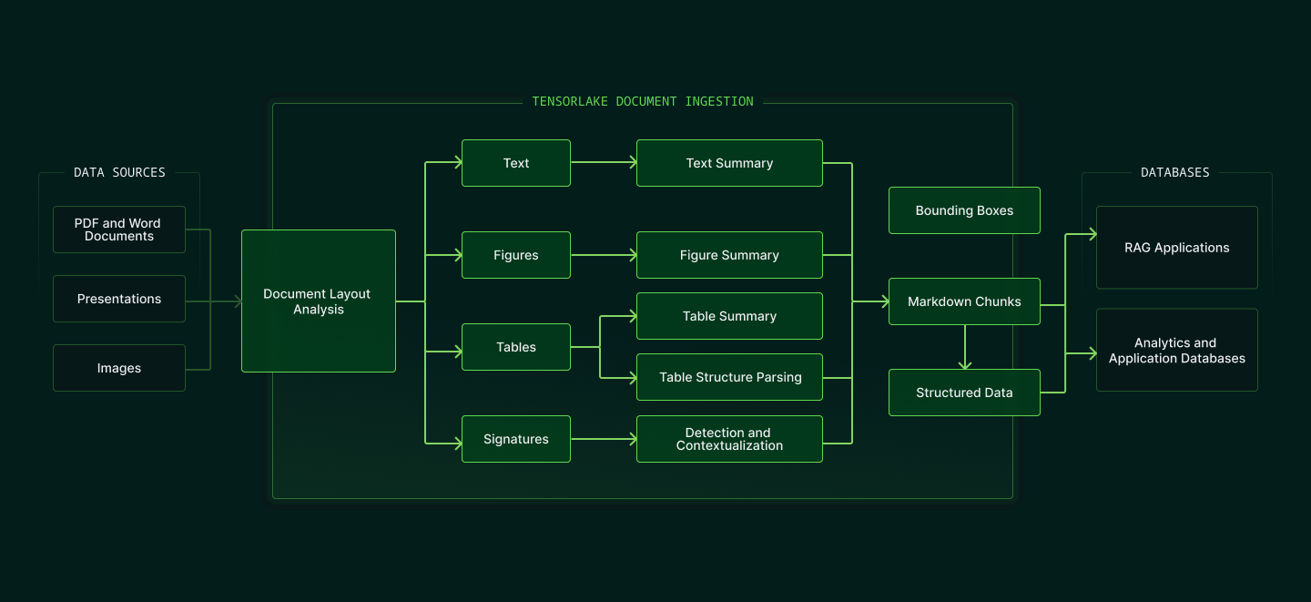
Task: Select the Images source node
Action: [119, 368]
